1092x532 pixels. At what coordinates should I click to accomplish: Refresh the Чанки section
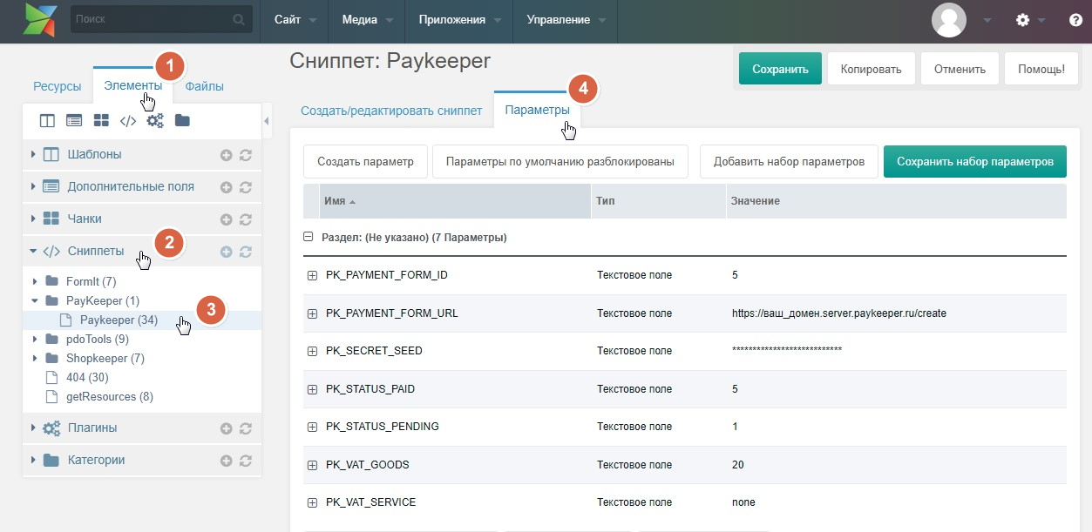(x=246, y=219)
